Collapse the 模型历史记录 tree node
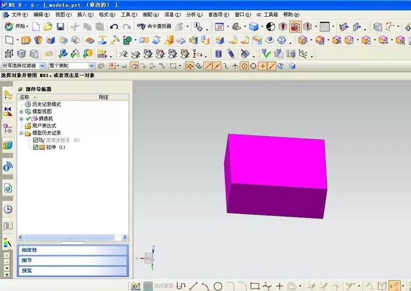411x291 pixels. [21, 133]
